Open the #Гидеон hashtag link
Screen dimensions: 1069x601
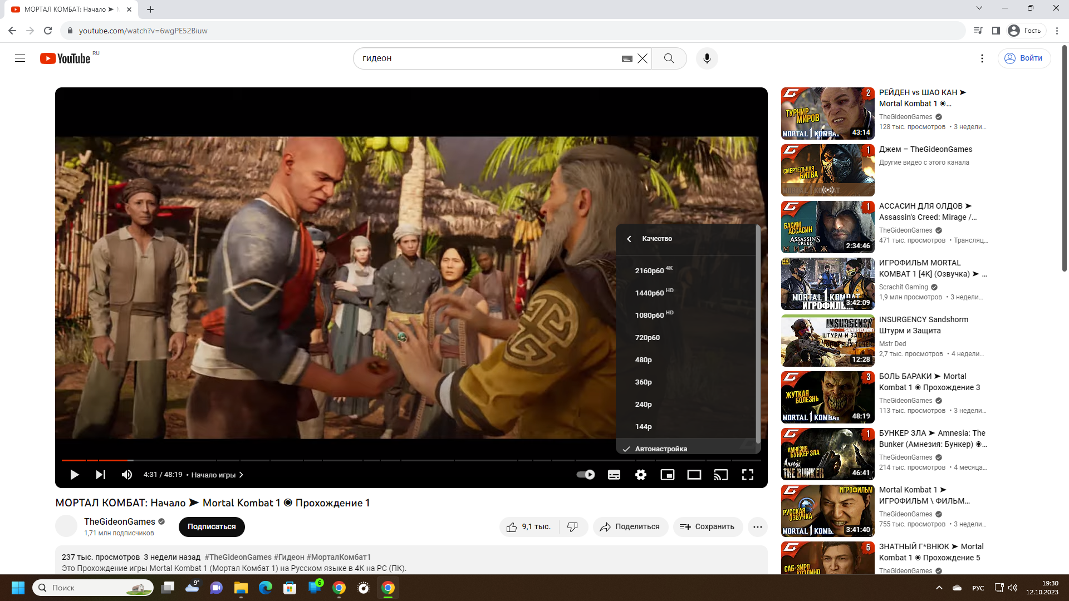click(289, 557)
